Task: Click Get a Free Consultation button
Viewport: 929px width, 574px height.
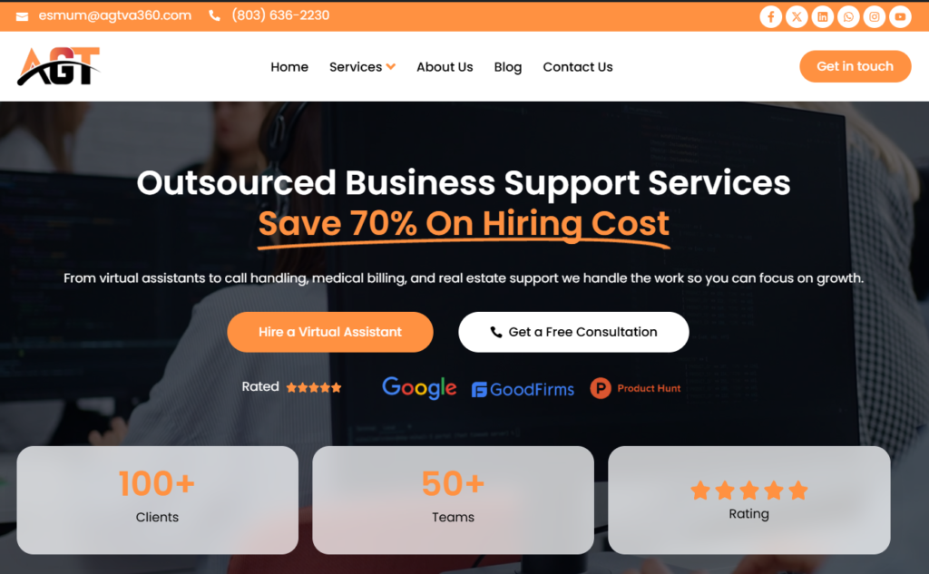Action: pos(573,332)
